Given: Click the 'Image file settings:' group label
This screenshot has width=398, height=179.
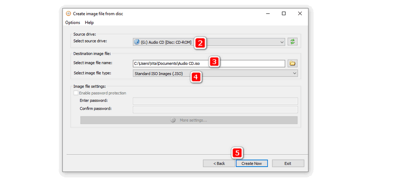Looking at the screenshot, I should (x=89, y=86).
